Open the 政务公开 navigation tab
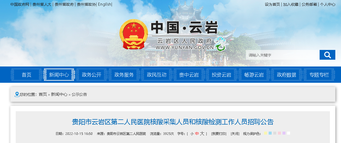This screenshot has width=341, height=143. [92, 75]
